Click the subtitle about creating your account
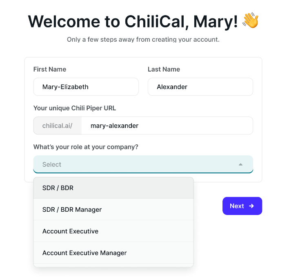The height and width of the screenshot is (280, 307). [143, 39]
